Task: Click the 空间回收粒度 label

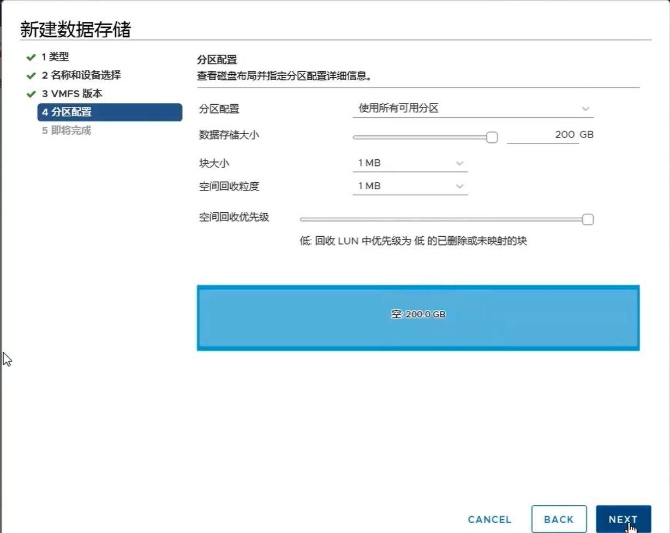Action: (x=229, y=186)
